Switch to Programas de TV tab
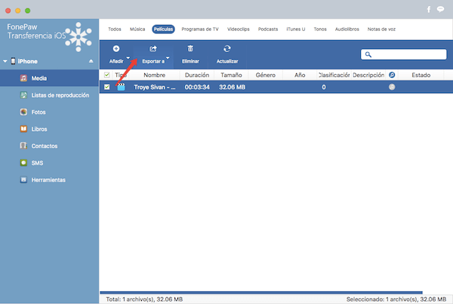The width and height of the screenshot is (453, 304). click(x=200, y=29)
